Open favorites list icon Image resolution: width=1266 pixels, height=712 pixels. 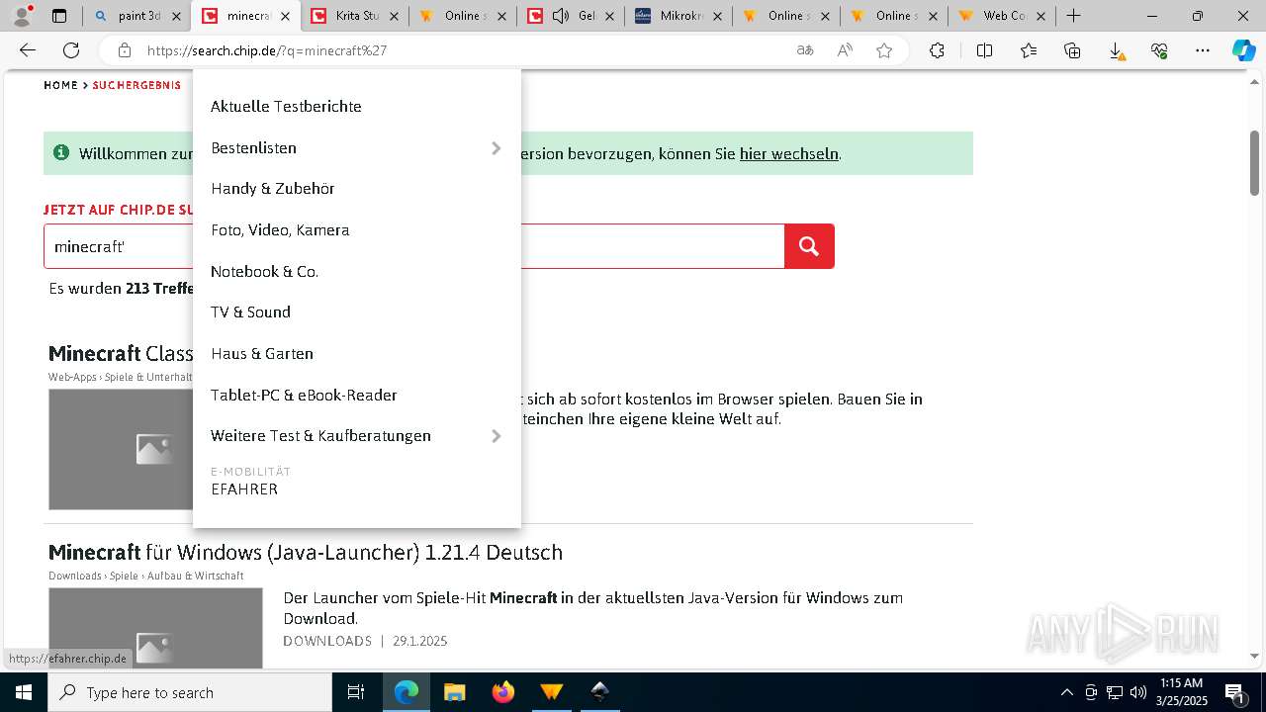[1029, 50]
